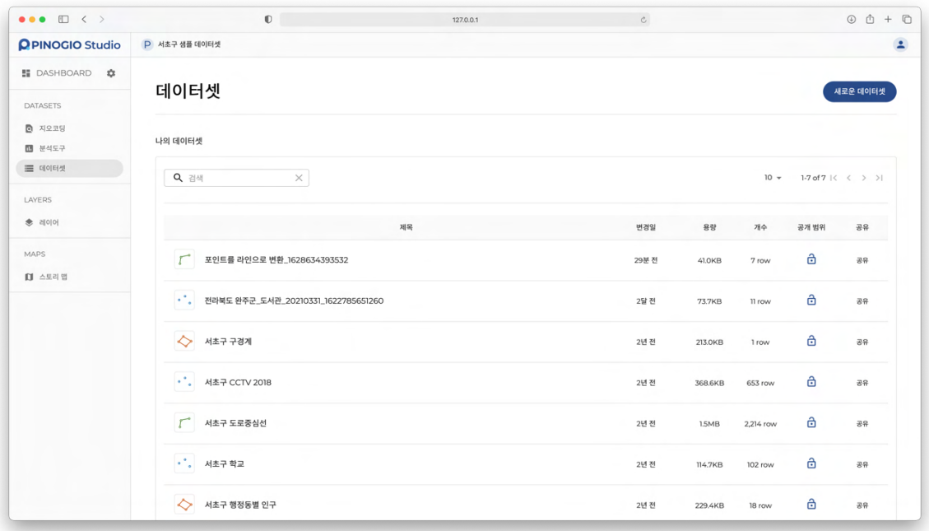Jump to last page of datasets

(879, 178)
